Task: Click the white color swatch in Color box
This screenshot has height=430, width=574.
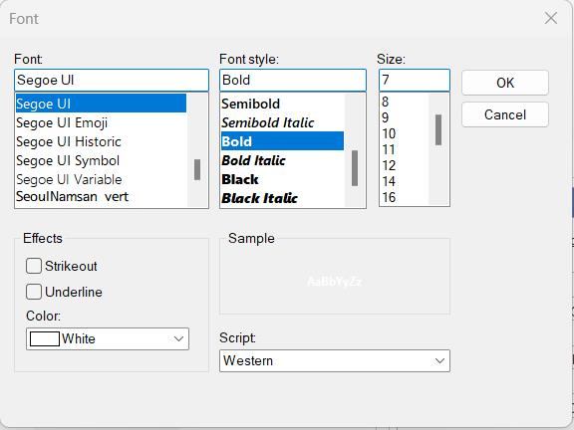Action: (x=44, y=339)
